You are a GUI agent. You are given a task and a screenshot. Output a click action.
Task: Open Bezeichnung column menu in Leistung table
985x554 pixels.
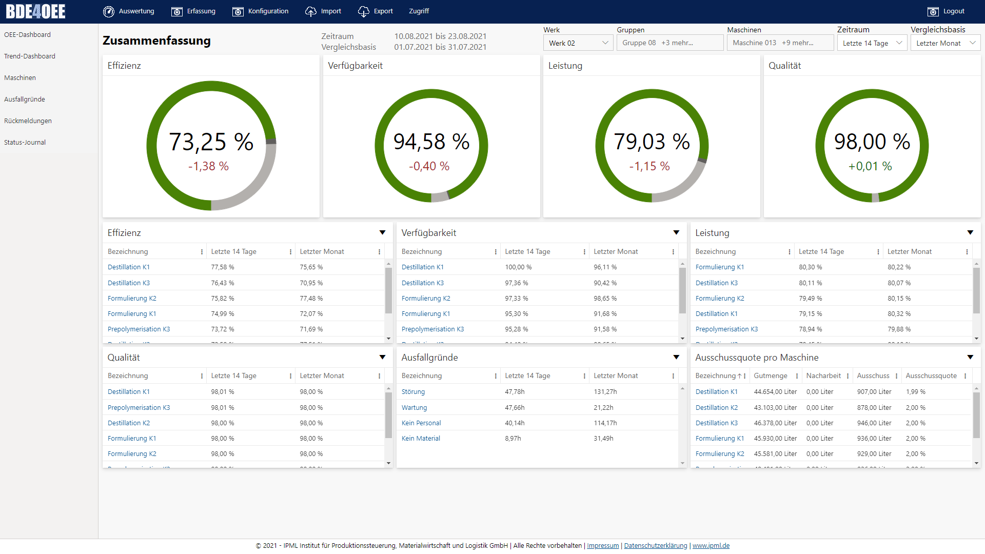pyautogui.click(x=789, y=252)
